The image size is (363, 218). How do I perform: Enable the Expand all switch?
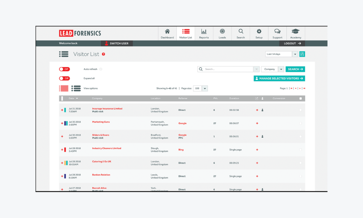pyautogui.click(x=64, y=78)
